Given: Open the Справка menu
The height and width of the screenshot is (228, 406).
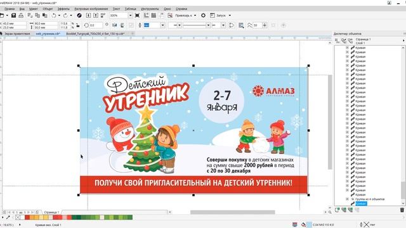Looking at the screenshot, I should click(181, 9).
